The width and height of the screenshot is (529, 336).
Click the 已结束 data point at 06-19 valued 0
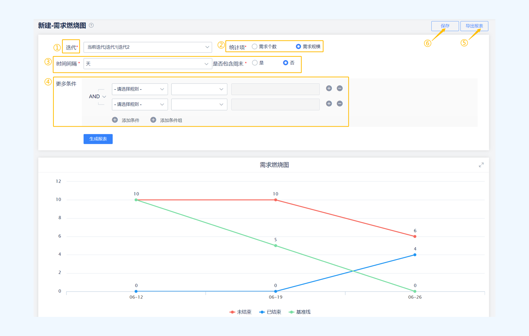point(276,291)
